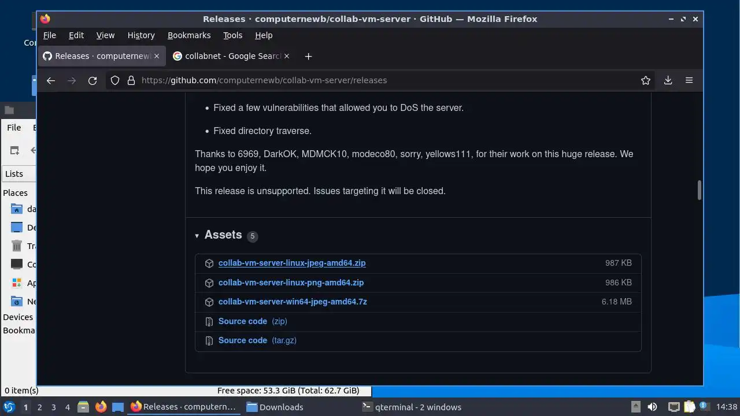Open a new tab with plus button
Viewport: 740px width, 416px height.
click(x=308, y=56)
